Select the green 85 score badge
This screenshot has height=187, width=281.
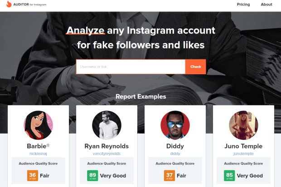[x=229, y=176]
